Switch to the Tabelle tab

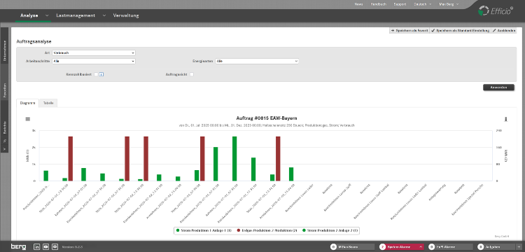[48, 103]
